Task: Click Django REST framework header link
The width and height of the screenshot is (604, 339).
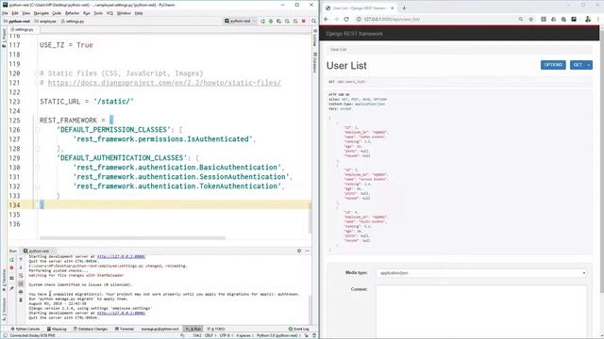Action: pos(355,34)
